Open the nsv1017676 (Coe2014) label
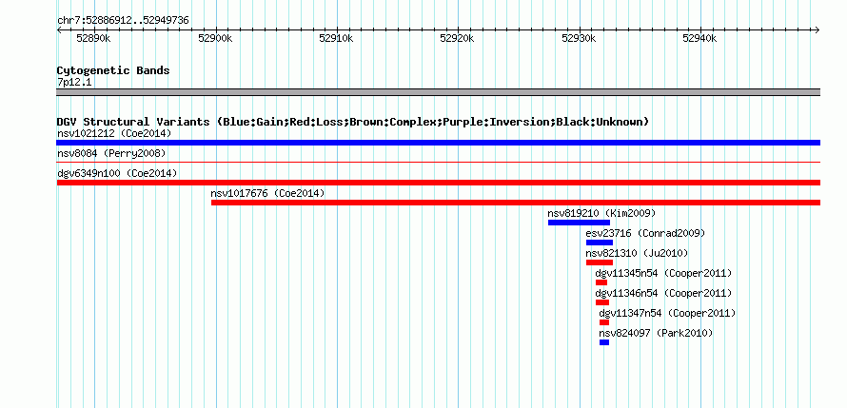The height and width of the screenshot is (408, 847). click(268, 193)
